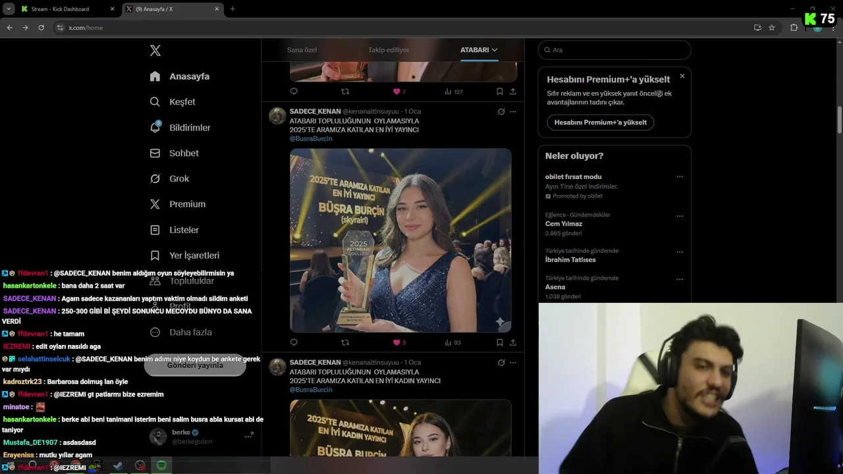The height and width of the screenshot is (474, 843).
Task: Go back in browser history
Action: point(9,28)
